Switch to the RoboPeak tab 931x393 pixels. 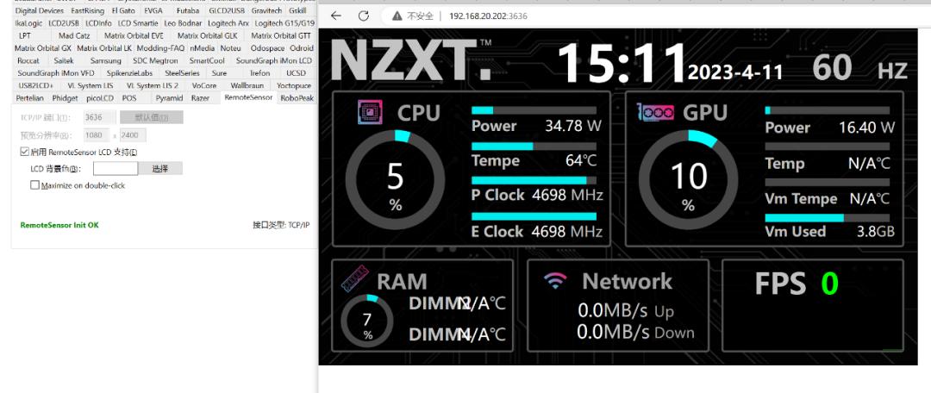(297, 98)
